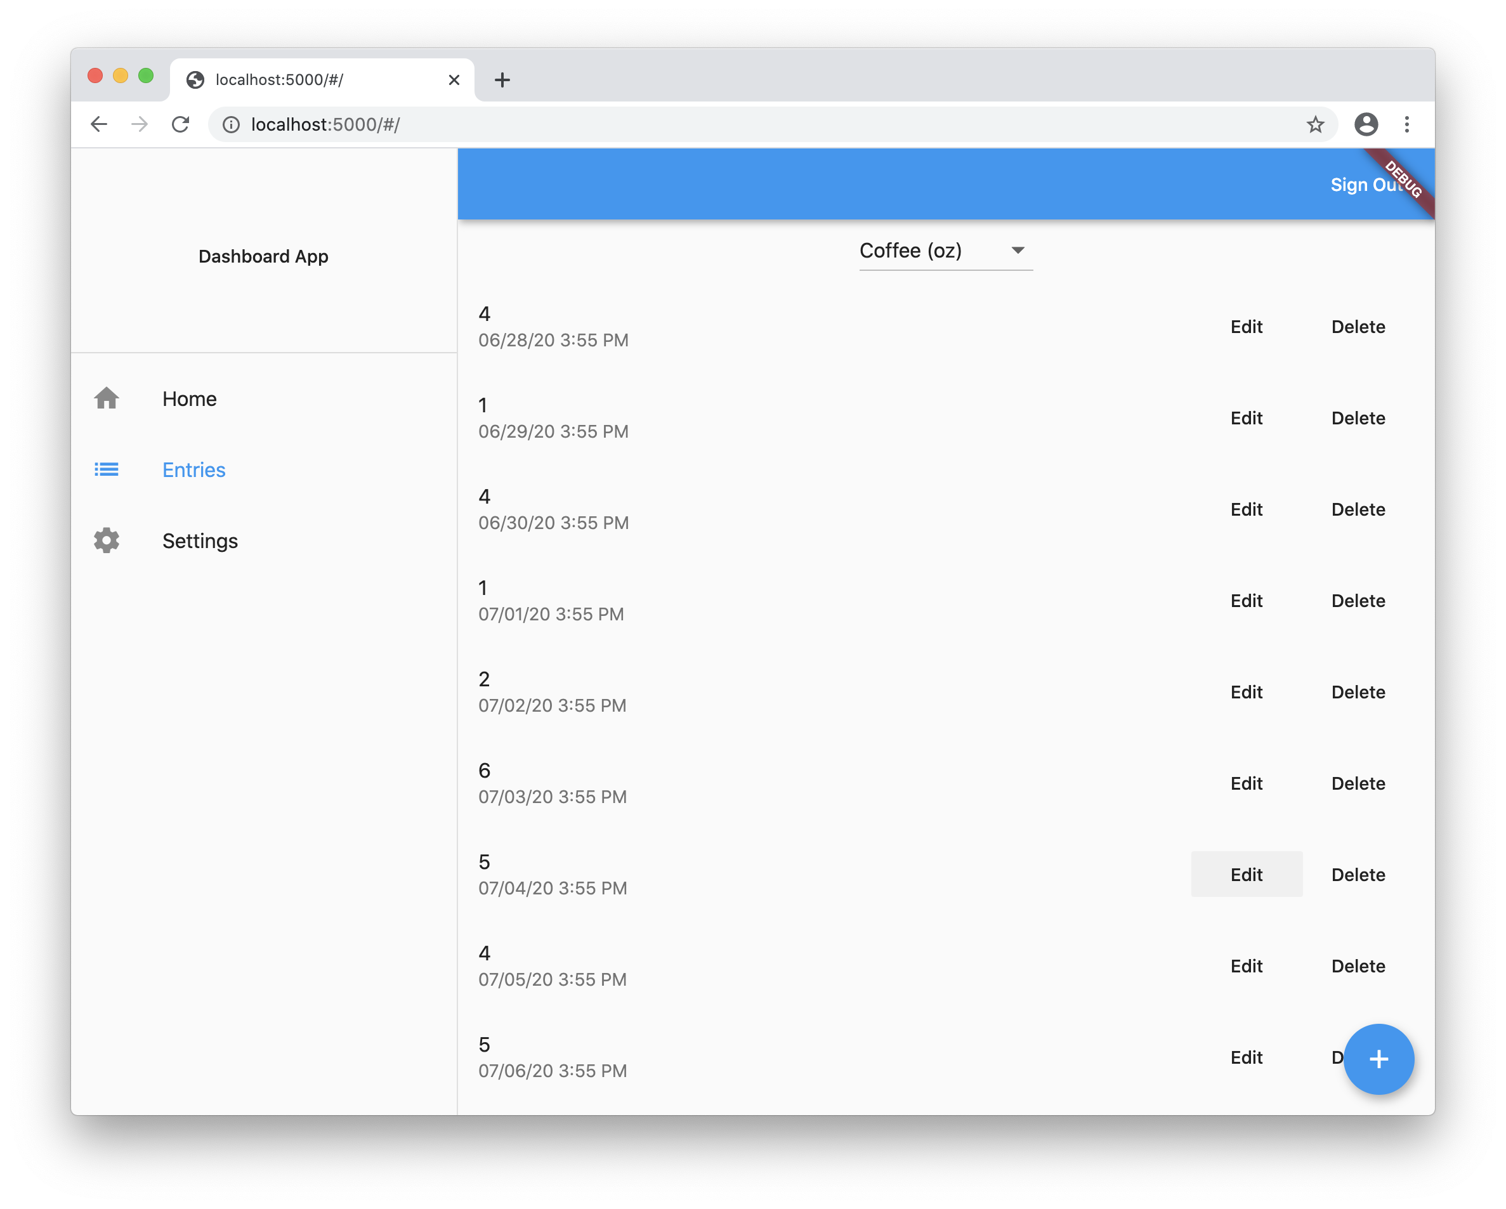The width and height of the screenshot is (1506, 1209).
Task: Delete the 07/02/20 entry
Action: point(1358,692)
